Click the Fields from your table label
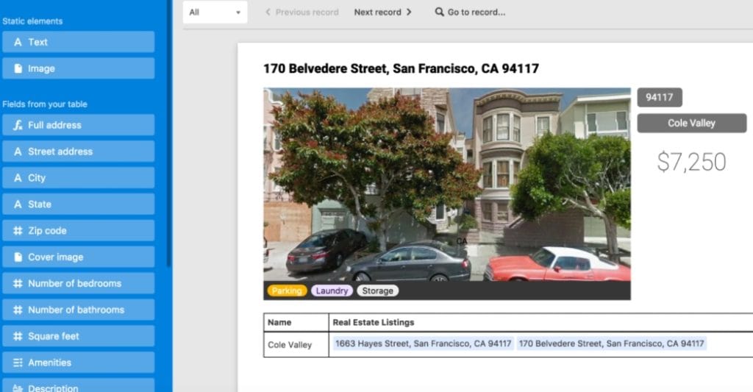753x392 pixels. coord(45,104)
